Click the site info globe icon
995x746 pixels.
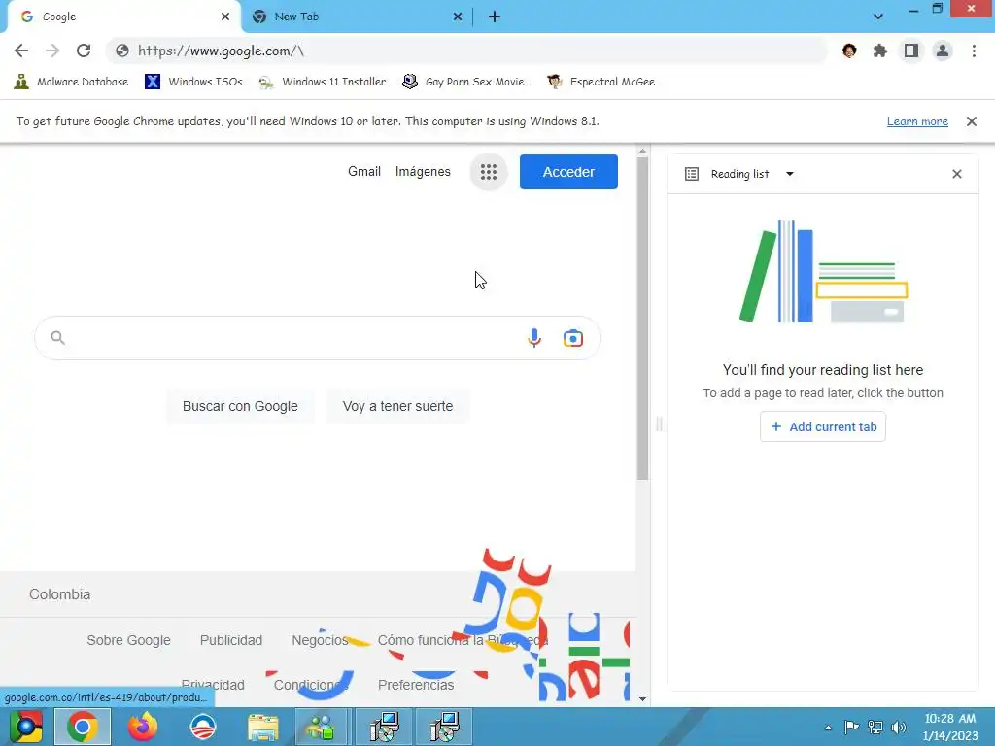122,51
